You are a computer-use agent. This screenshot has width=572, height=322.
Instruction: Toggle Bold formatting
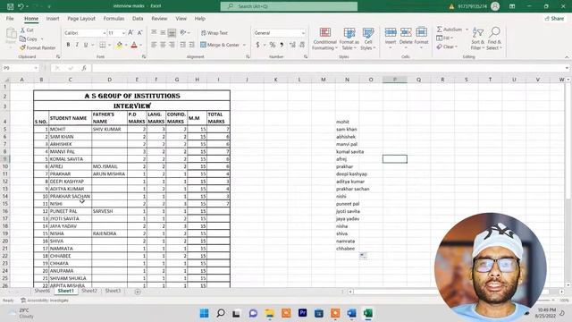click(68, 45)
